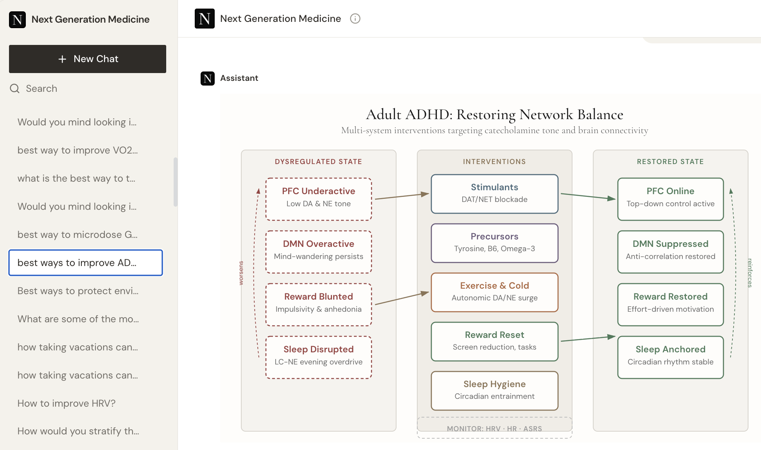This screenshot has height=450, width=761.
Task: Start a New Chat
Action: 88,59
